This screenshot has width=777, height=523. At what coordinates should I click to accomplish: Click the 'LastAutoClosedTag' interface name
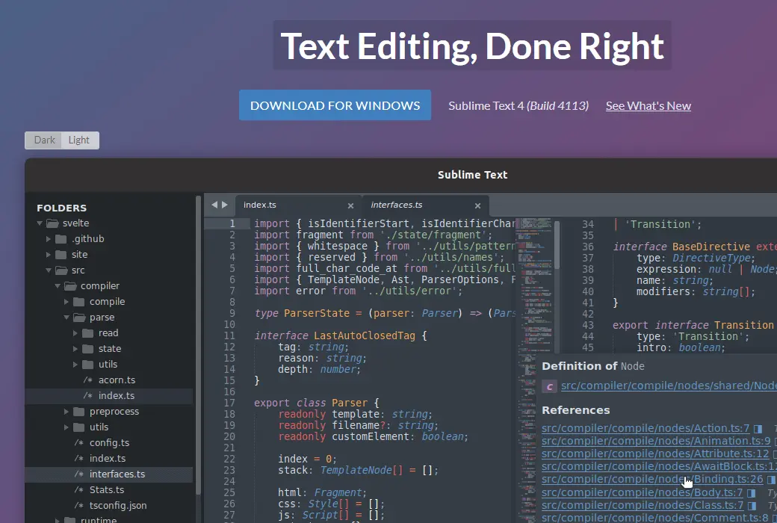[365, 335]
